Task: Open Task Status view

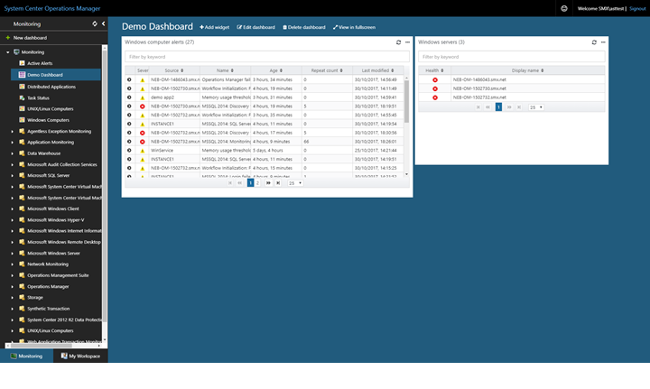Action: [x=38, y=98]
